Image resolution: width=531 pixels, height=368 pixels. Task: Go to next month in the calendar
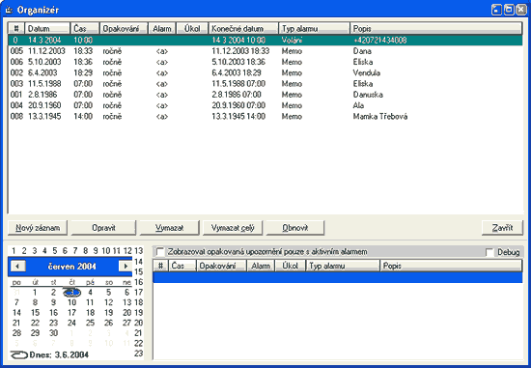[126, 267]
